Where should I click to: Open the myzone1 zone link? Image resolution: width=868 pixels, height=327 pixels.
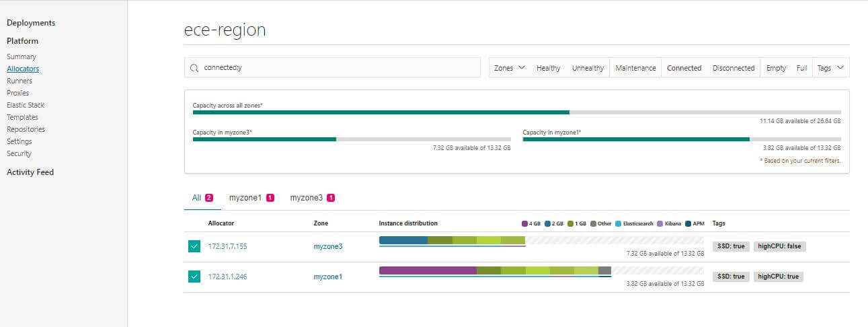pos(327,277)
